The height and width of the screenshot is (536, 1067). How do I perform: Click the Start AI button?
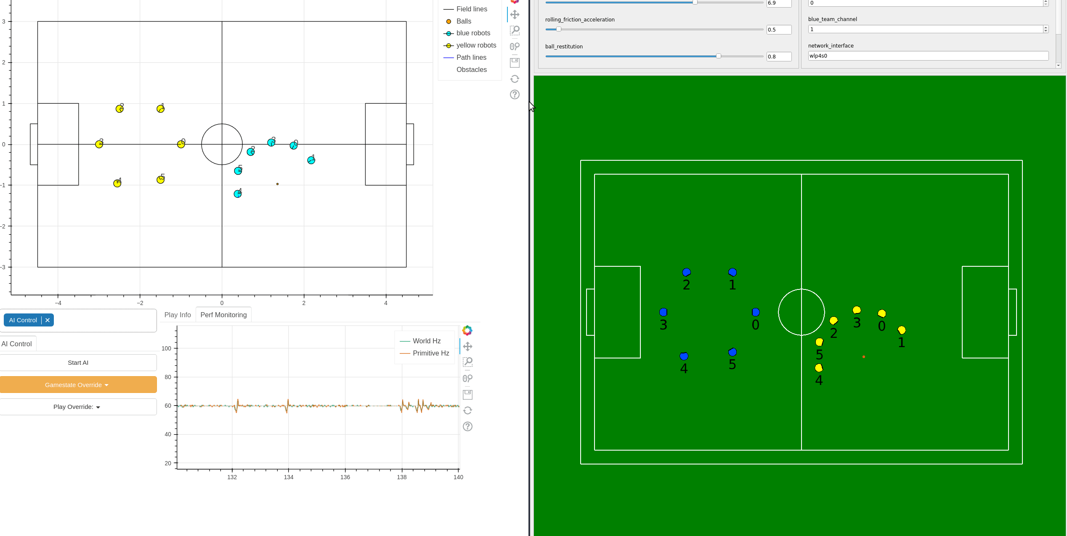click(77, 362)
